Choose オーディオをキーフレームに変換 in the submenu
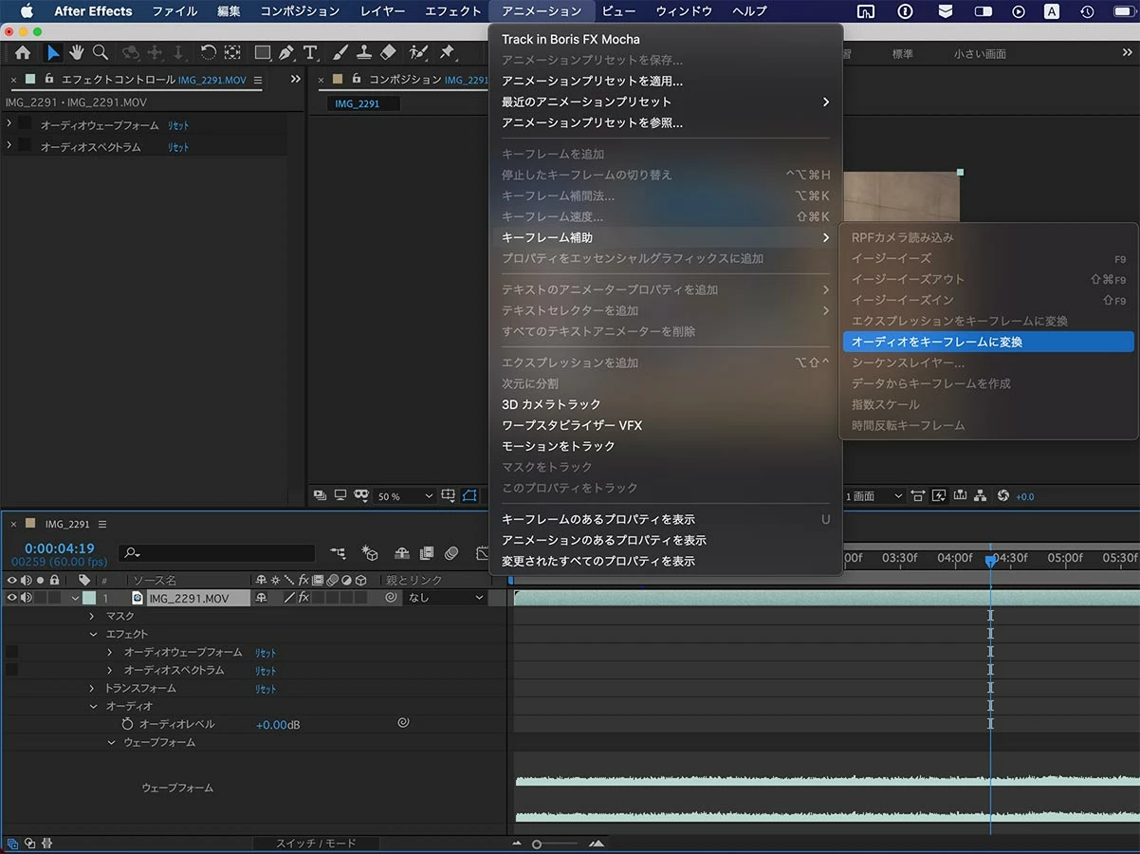 (x=988, y=342)
